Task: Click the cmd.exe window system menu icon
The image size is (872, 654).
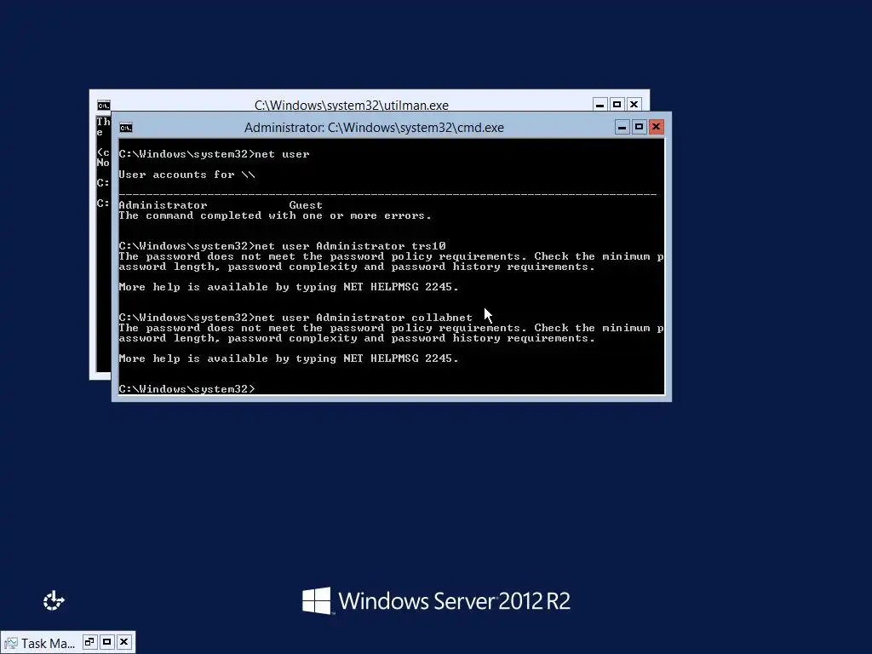Action: tap(126, 128)
